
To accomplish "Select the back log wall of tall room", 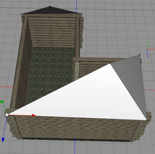I will 53,32.
